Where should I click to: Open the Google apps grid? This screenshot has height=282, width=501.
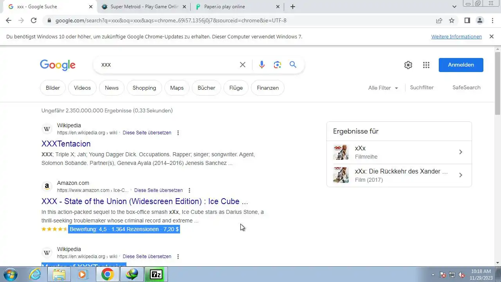(426, 65)
